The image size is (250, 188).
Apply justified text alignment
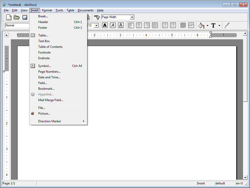(x=154, y=25)
